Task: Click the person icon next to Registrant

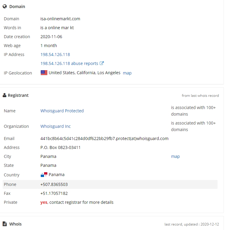Action: 4,95
